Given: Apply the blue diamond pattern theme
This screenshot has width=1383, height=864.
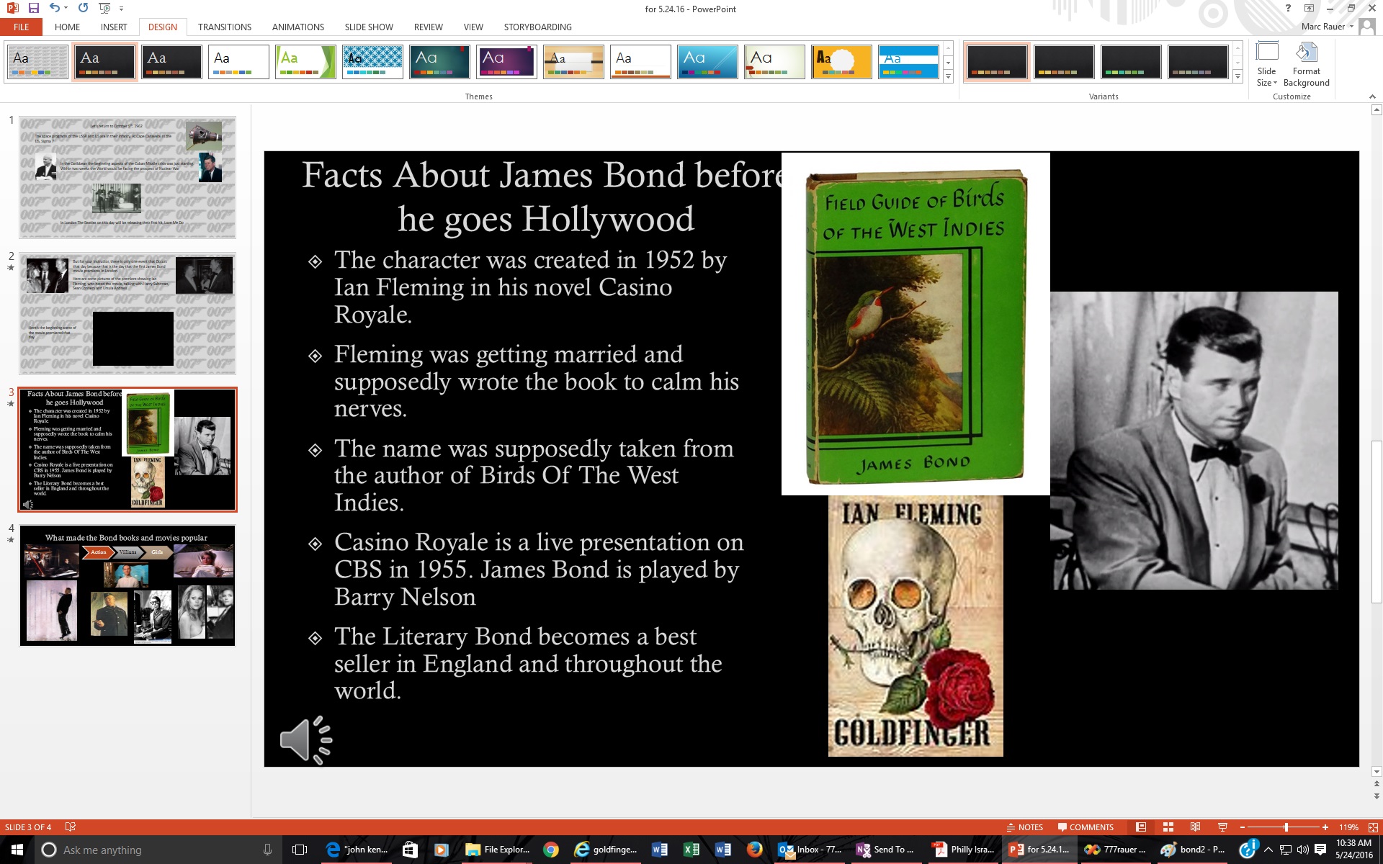Looking at the screenshot, I should pyautogui.click(x=372, y=62).
